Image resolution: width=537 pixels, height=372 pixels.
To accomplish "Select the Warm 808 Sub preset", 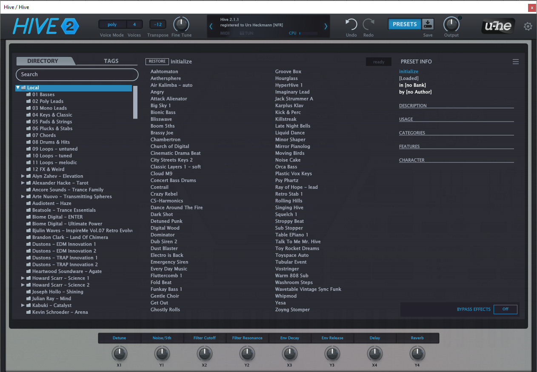I will tap(292, 275).
